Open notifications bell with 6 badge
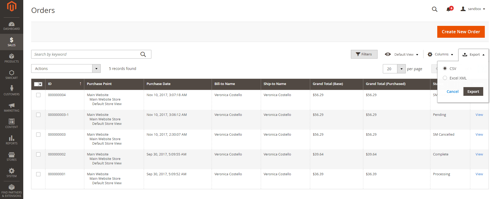Screen dimensions: 493x199 [449, 9]
